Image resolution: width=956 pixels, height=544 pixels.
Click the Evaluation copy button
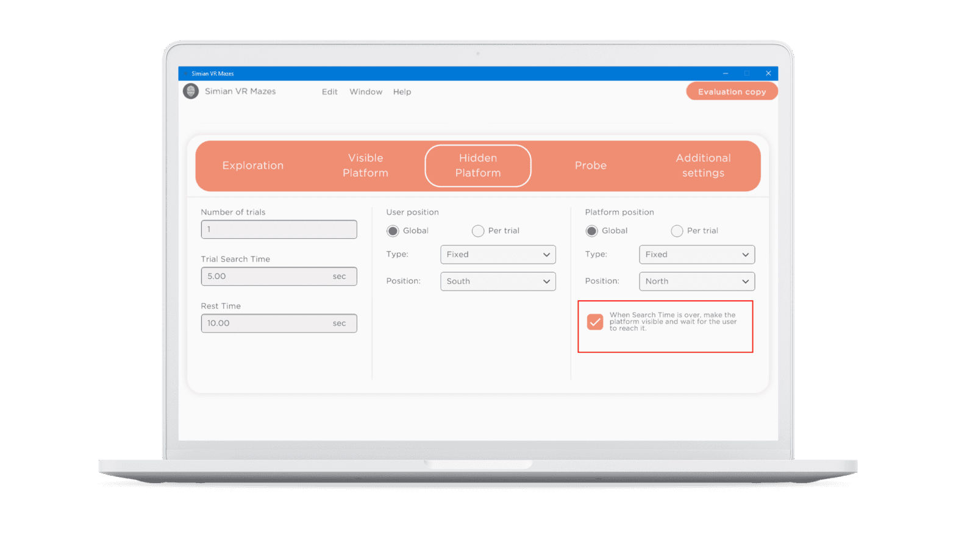coord(731,91)
